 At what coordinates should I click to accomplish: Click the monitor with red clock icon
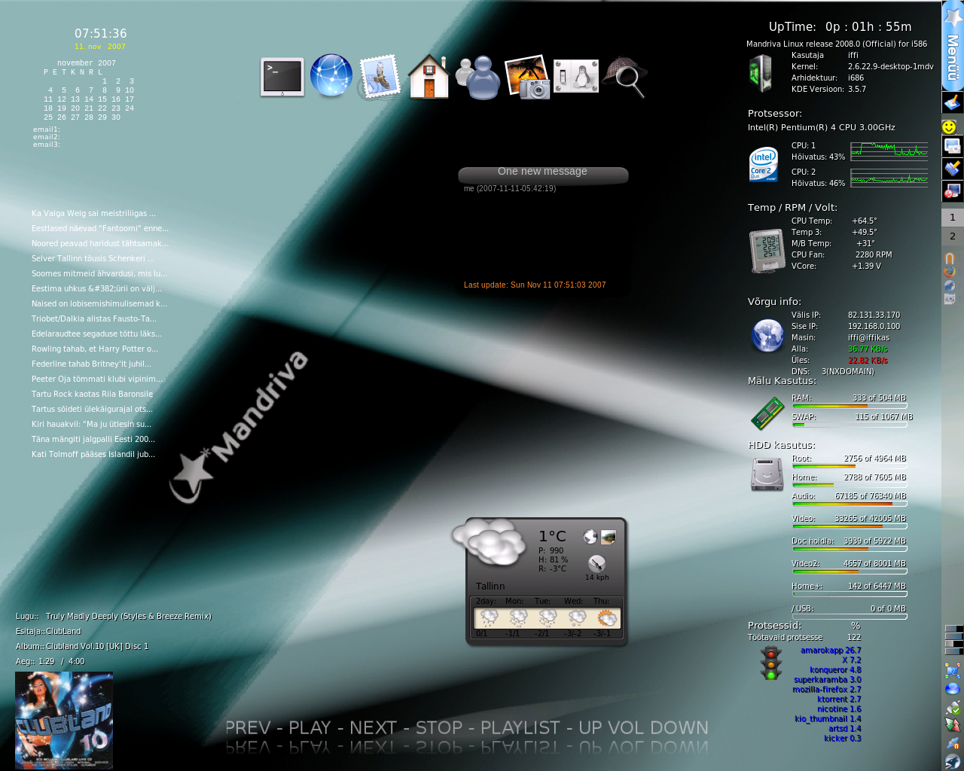tap(953, 191)
